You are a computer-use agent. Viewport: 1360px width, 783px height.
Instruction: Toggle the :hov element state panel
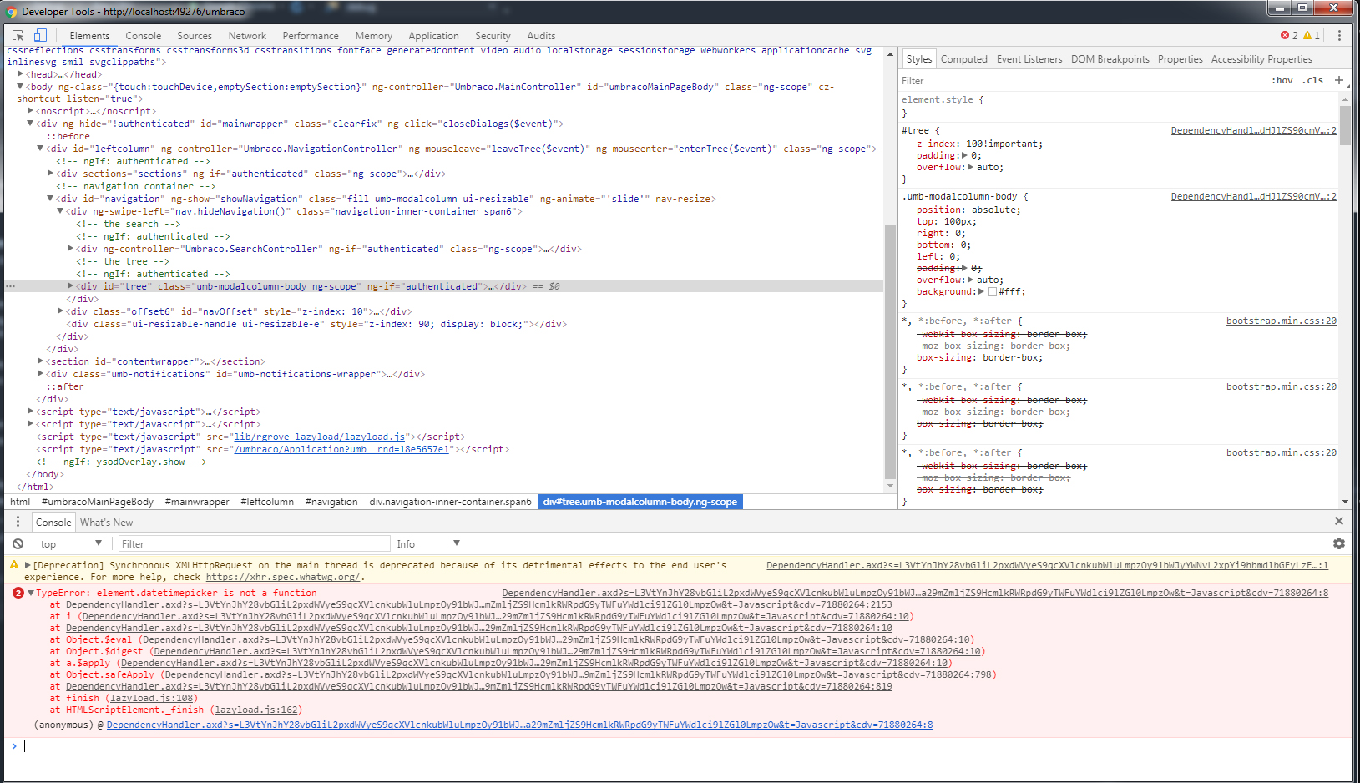(1282, 81)
